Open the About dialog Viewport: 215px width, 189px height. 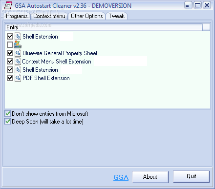pos(150,177)
